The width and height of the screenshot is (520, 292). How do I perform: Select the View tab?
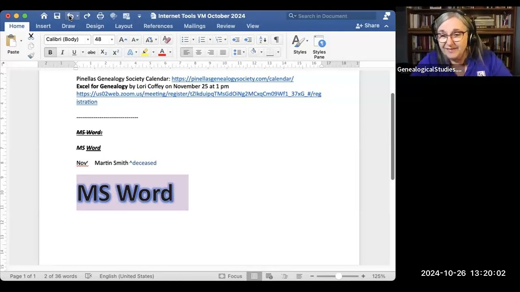(x=253, y=26)
